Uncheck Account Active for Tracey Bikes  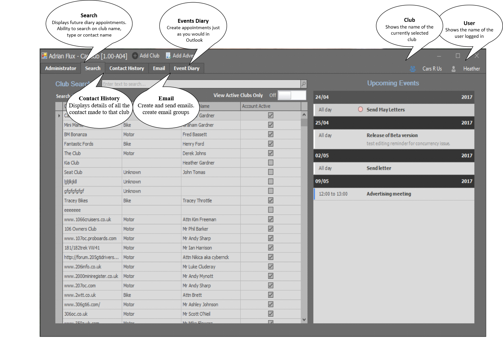point(271,201)
